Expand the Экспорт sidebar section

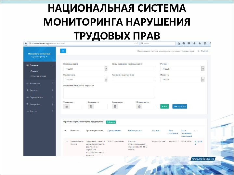coord(40,90)
